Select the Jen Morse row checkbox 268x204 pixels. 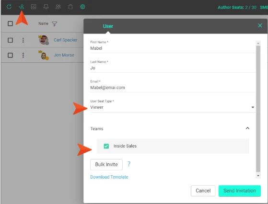click(x=10, y=55)
